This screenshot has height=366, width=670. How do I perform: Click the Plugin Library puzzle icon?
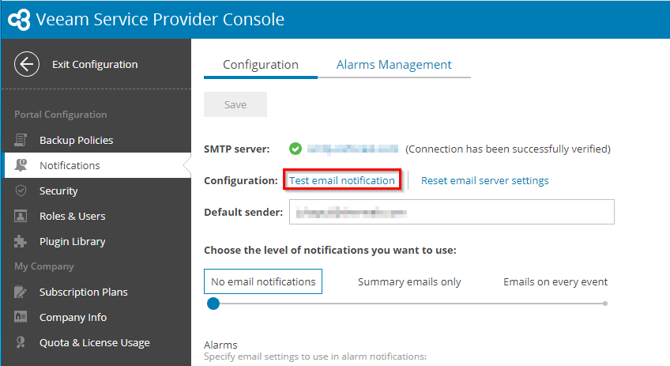tap(21, 241)
